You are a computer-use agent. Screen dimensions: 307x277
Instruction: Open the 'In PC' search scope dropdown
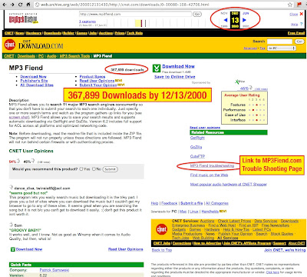point(282,48)
